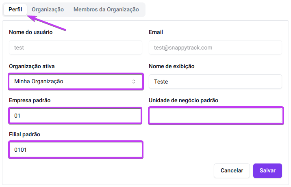The width and height of the screenshot is (291, 187).
Task: Click the Nome do usuário input field
Action: (75, 47)
